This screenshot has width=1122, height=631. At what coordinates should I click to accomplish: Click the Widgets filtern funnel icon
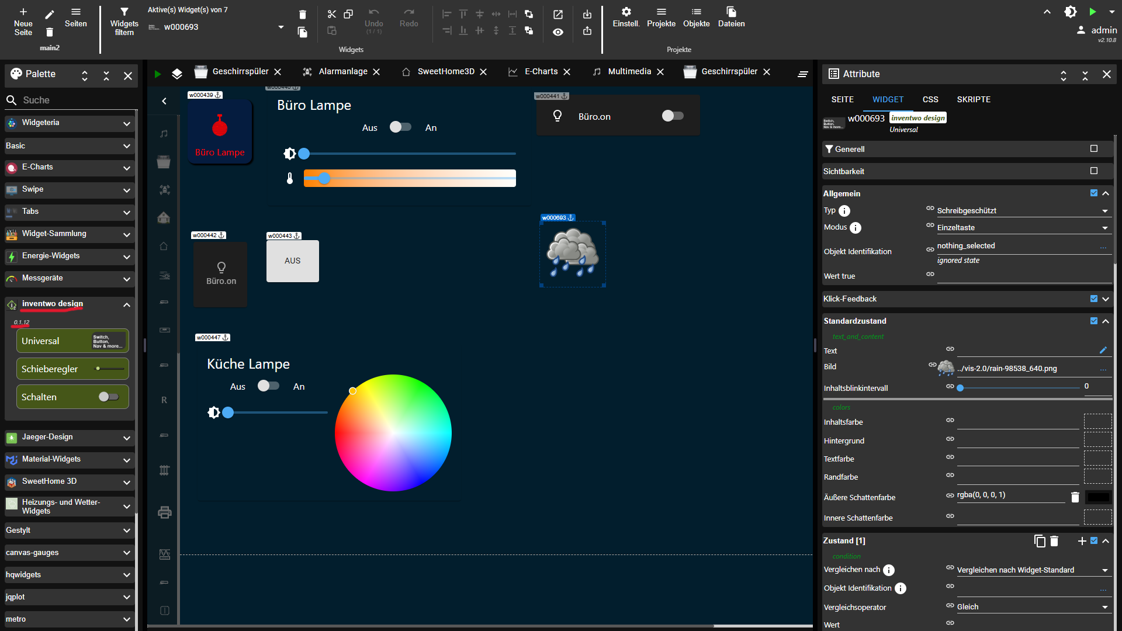[124, 12]
